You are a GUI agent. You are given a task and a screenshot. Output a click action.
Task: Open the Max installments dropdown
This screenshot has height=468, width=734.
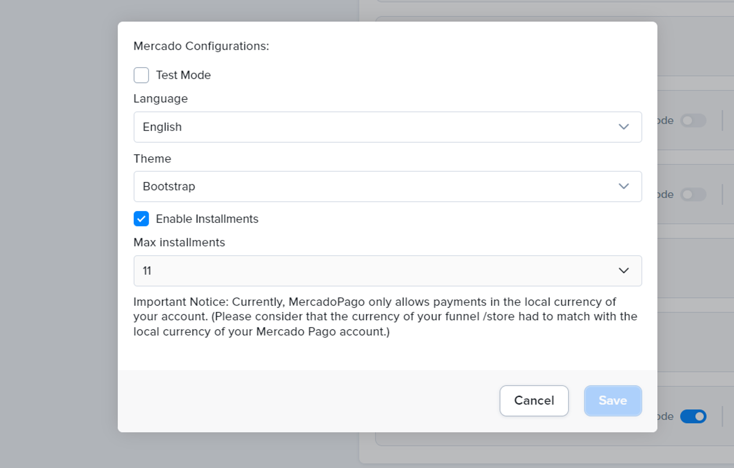[x=388, y=271]
